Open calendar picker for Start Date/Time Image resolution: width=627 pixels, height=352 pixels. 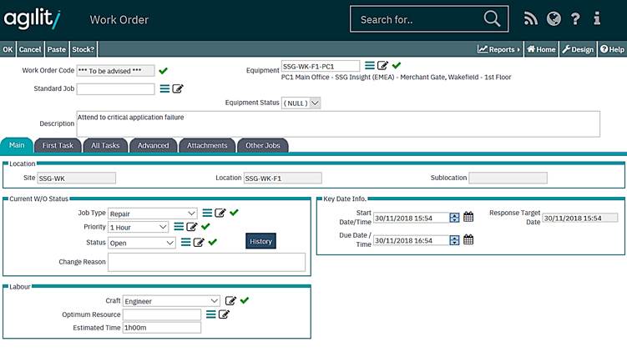(468, 218)
